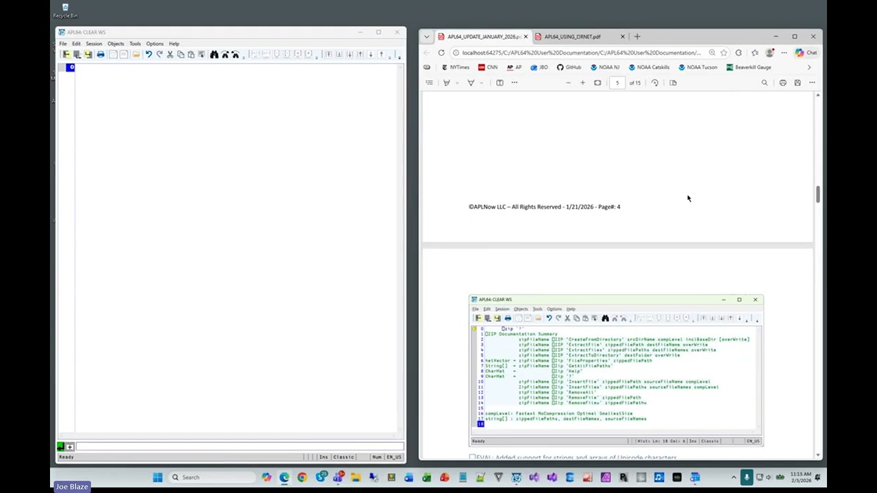
Task: Open the NOAA Catskills bookmark
Action: (x=648, y=67)
